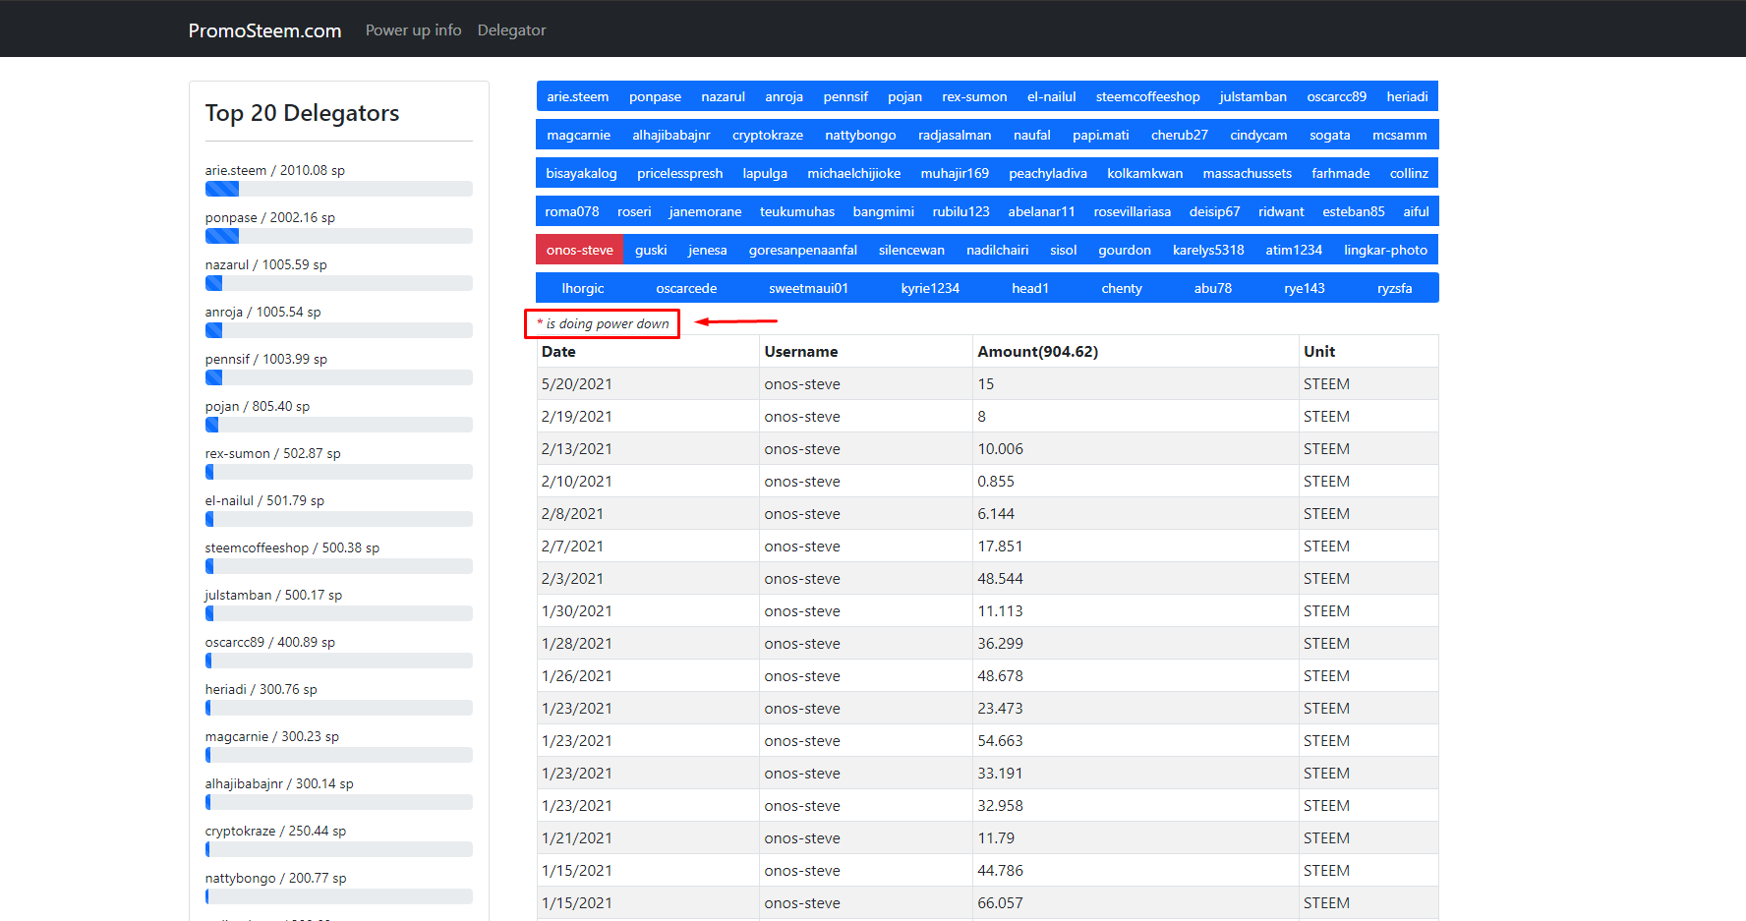This screenshot has height=921, width=1746.
Task: Click the 48.544 amount cell
Action: click(1135, 579)
